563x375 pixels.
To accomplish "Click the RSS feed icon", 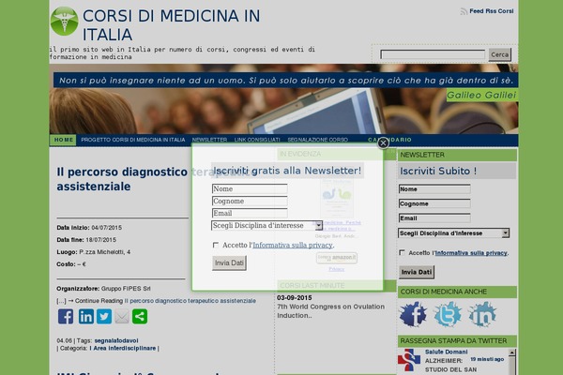I will [x=464, y=11].
